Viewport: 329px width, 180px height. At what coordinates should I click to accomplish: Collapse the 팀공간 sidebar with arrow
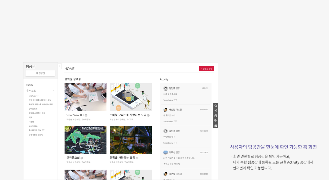point(60,66)
